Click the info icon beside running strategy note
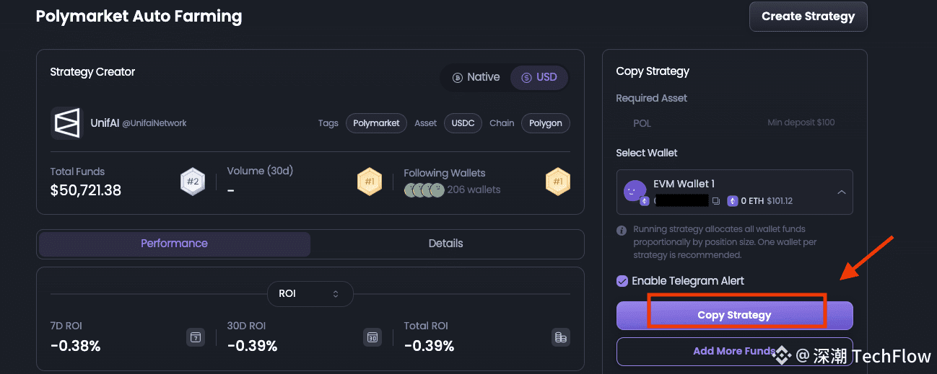Screen dimensions: 937x374 [621, 231]
